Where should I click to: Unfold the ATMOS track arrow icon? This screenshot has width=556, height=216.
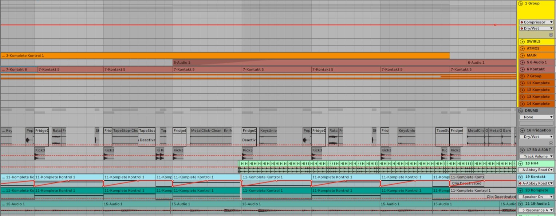tap(522, 48)
